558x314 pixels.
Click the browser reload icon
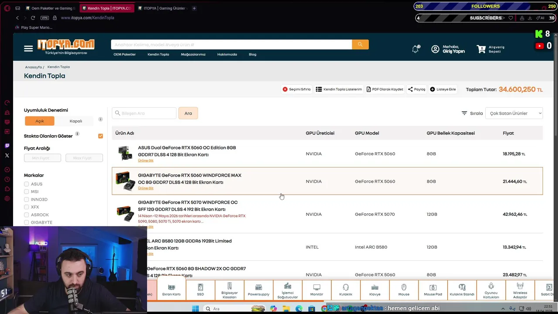tap(33, 18)
